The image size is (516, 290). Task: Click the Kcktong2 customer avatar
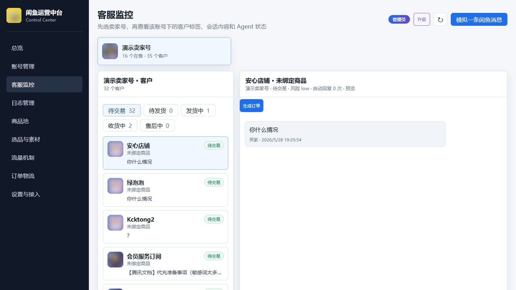tap(115, 223)
